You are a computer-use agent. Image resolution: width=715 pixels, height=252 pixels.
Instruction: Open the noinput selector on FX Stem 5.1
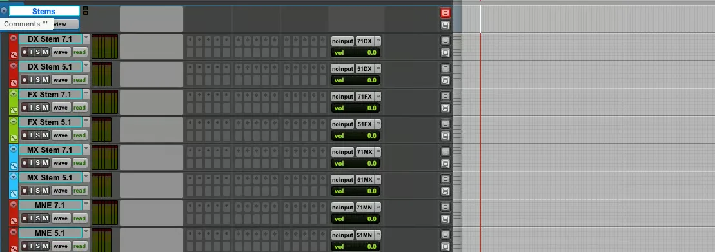click(342, 124)
